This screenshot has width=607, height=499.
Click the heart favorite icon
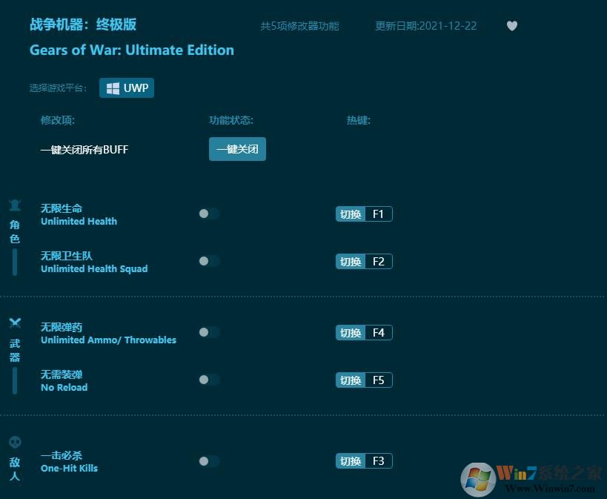tap(512, 26)
